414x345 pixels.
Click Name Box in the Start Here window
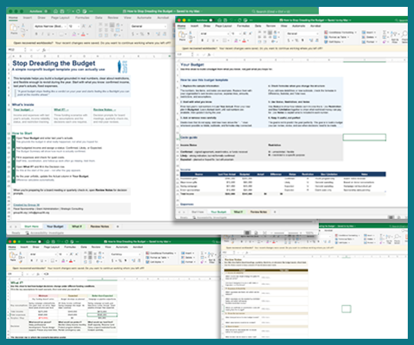coord(16,50)
